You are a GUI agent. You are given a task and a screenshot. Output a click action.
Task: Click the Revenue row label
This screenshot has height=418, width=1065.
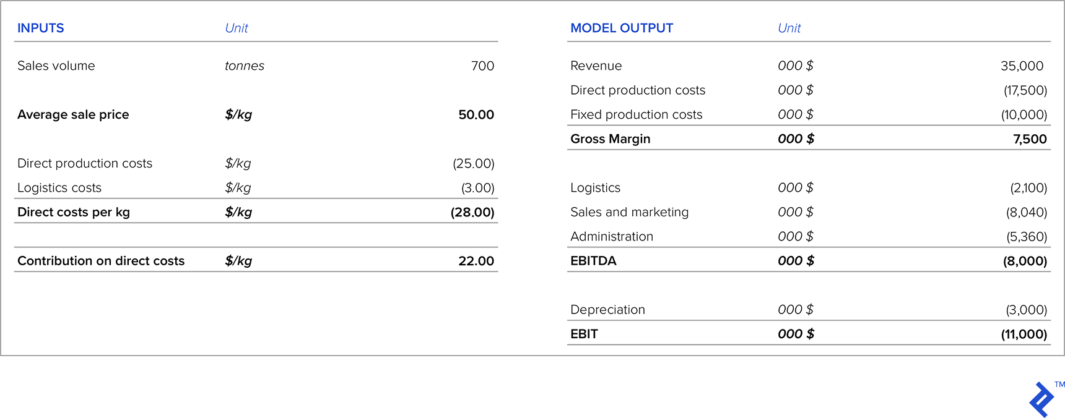[596, 66]
